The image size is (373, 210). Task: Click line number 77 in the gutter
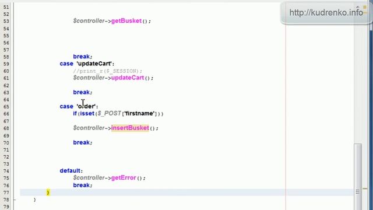click(x=6, y=192)
